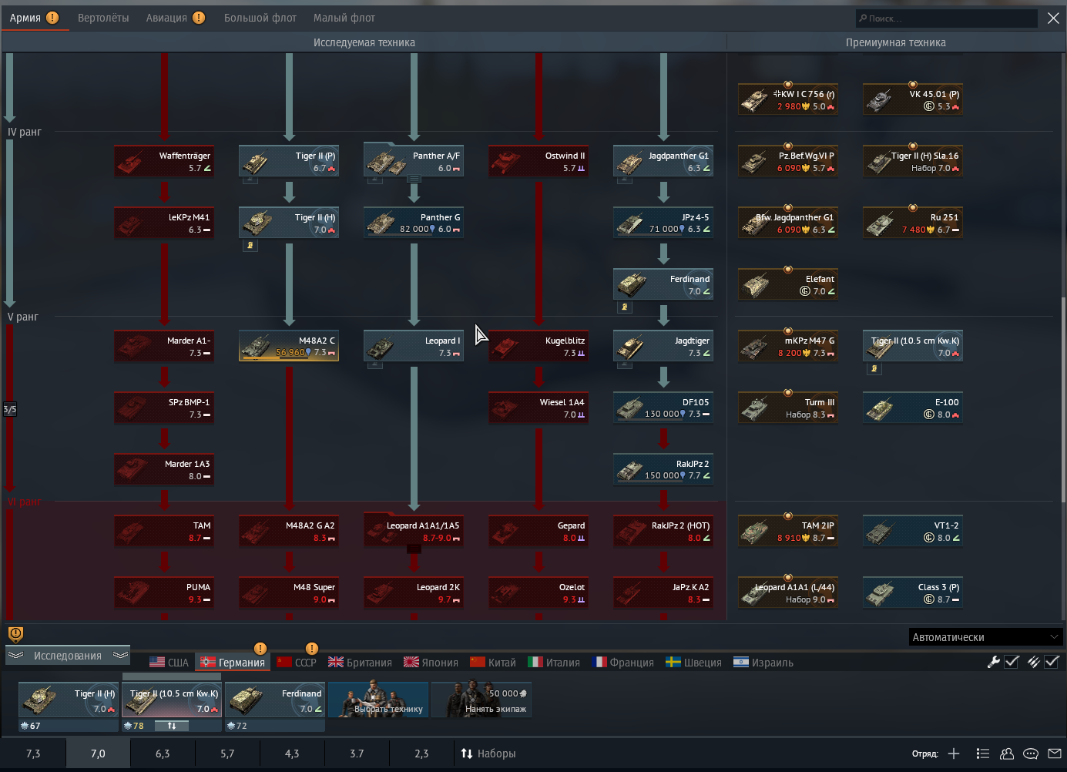Open the chat bubble icon
The height and width of the screenshot is (772, 1067).
pyautogui.click(x=1031, y=754)
